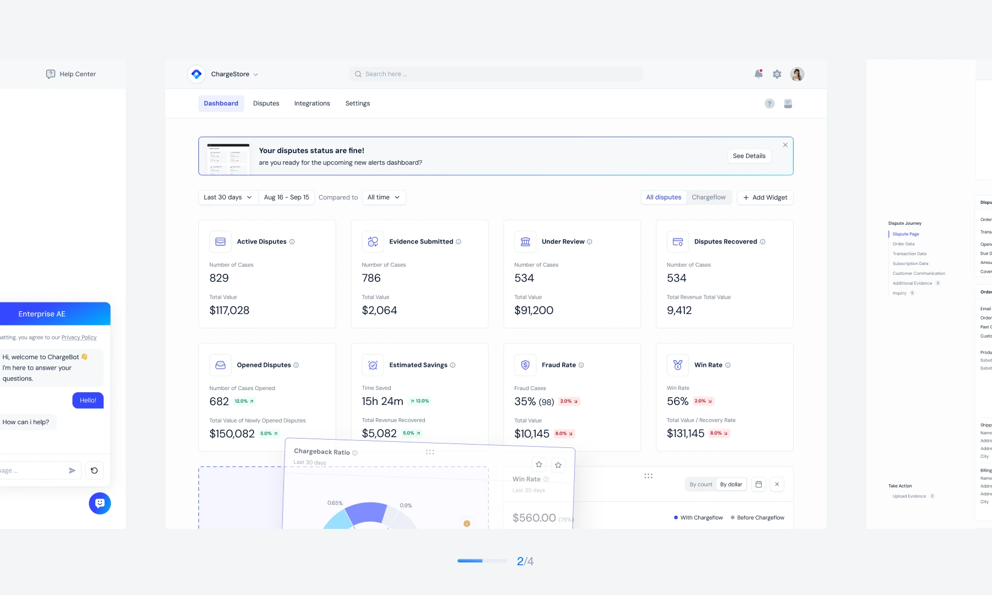Open the calendar icon in chart widget
Image resolution: width=992 pixels, height=595 pixels.
[x=759, y=484]
